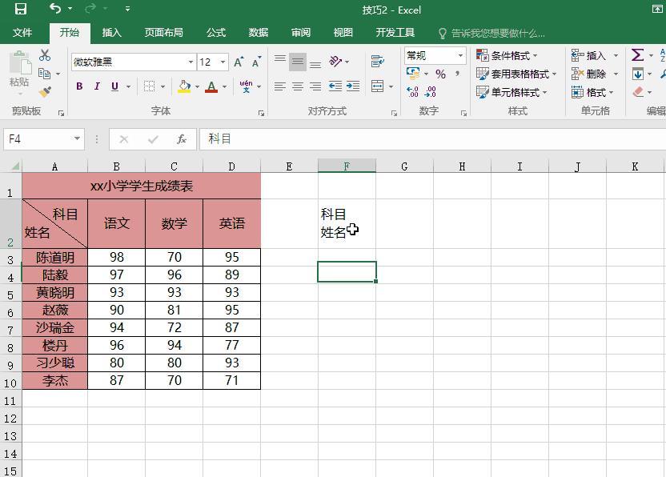
Task: Switch to the 公式 ribbon tab
Action: 215,33
